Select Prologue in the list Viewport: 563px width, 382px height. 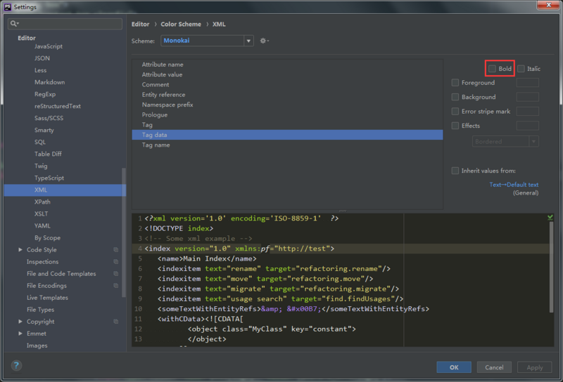coord(287,114)
